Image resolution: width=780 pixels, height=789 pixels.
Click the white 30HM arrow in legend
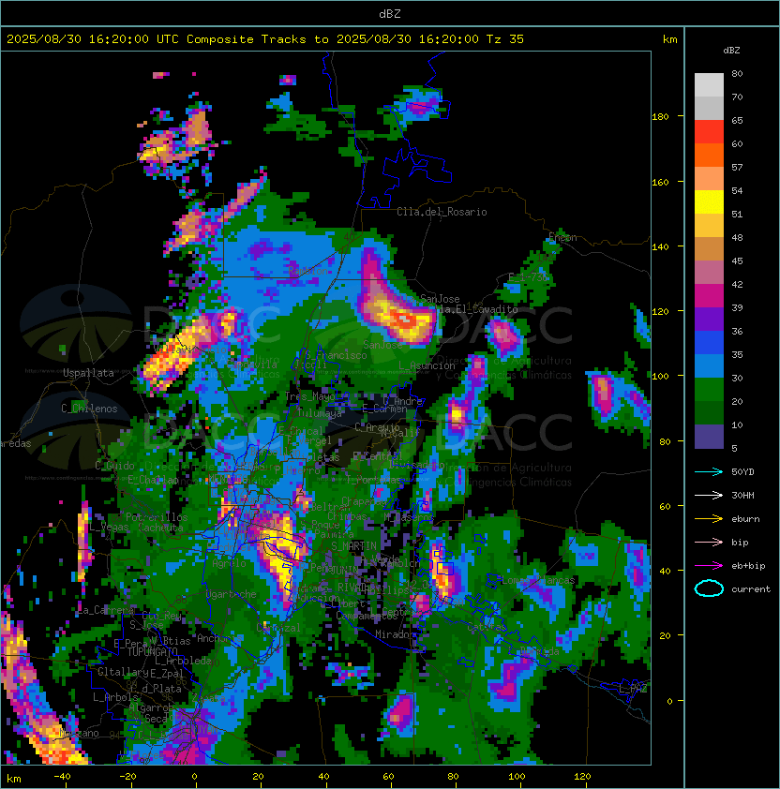[709, 495]
